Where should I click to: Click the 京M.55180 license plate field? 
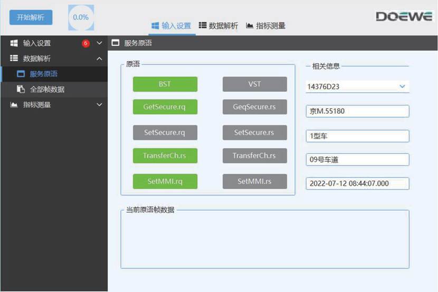[357, 111]
